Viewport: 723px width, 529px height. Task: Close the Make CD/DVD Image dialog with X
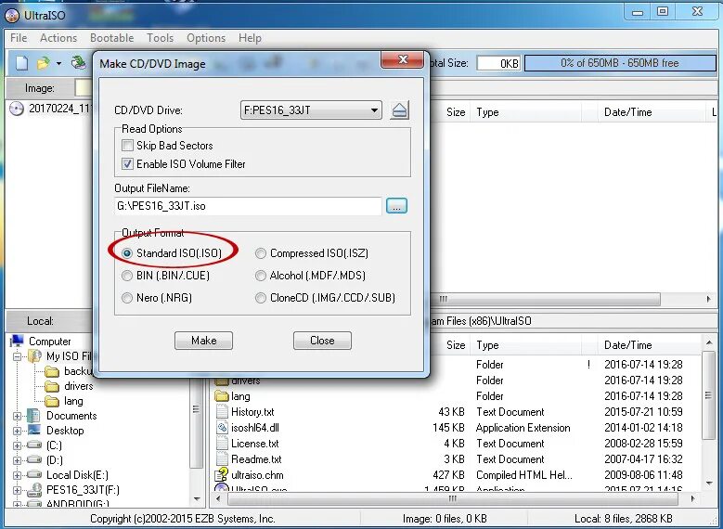(402, 59)
